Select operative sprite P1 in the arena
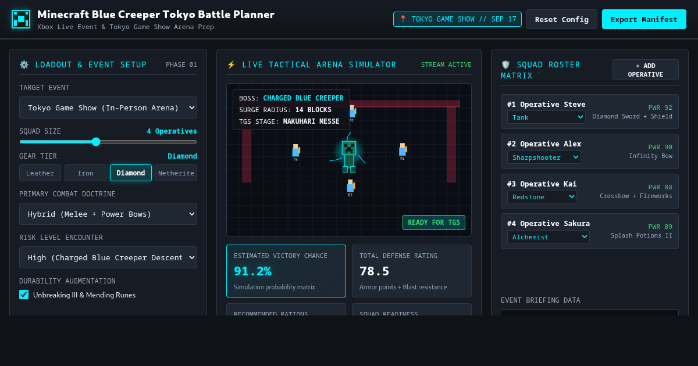 point(352,113)
